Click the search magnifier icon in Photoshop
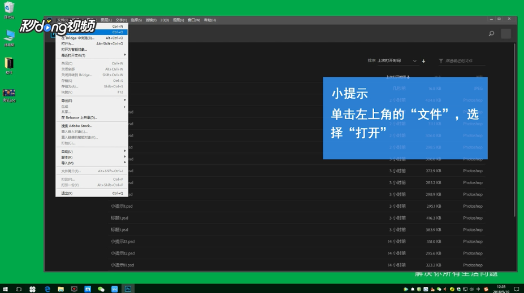Image resolution: width=524 pixels, height=293 pixels. point(491,33)
